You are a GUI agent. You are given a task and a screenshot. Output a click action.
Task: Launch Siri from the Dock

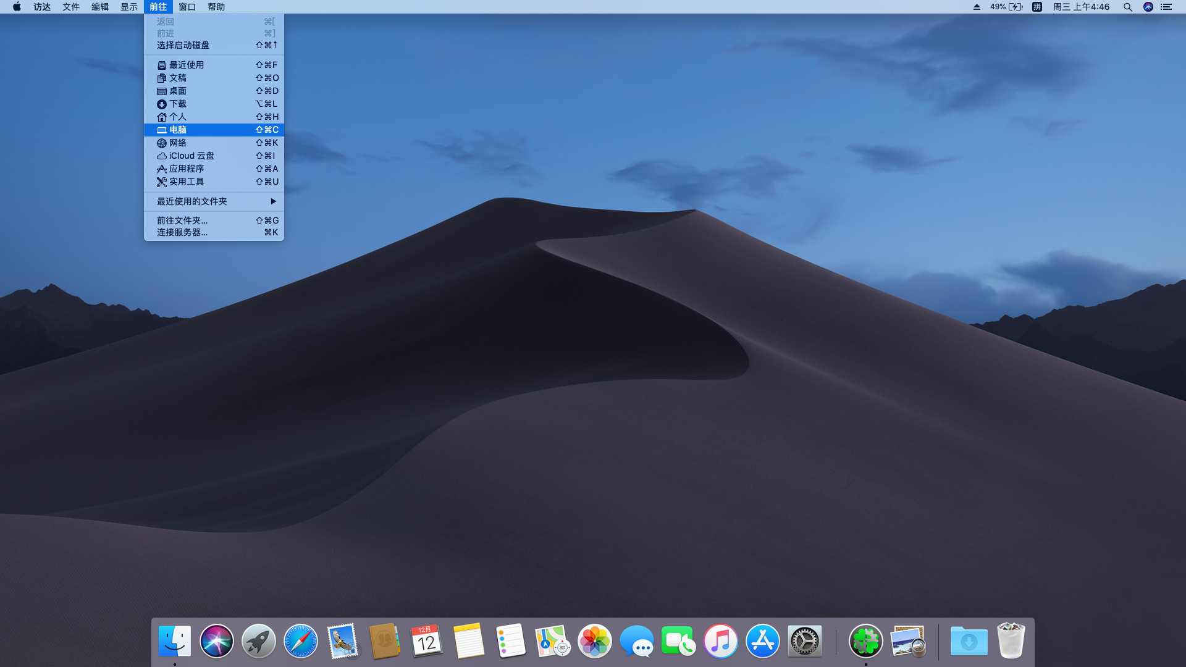pos(217,641)
